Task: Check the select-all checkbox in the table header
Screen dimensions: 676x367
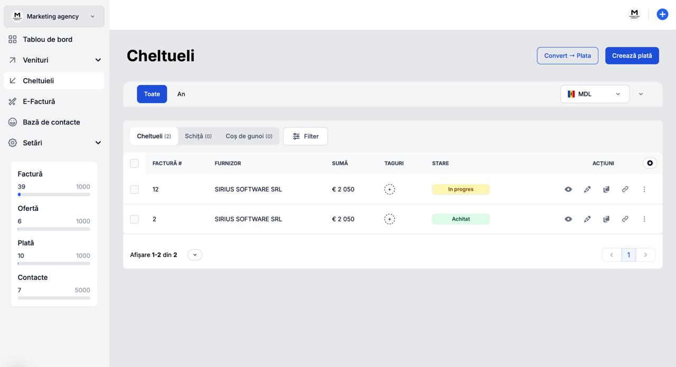Action: click(135, 163)
